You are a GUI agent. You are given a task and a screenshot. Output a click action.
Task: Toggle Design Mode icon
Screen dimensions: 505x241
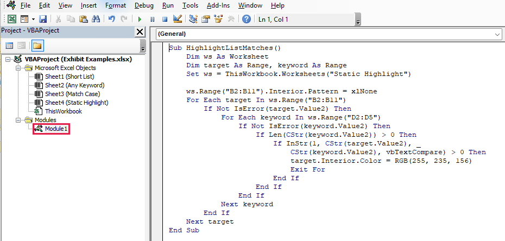pyautogui.click(x=178, y=20)
